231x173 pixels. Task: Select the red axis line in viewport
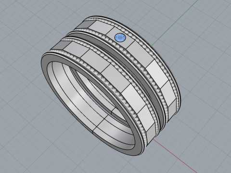pos(176,156)
